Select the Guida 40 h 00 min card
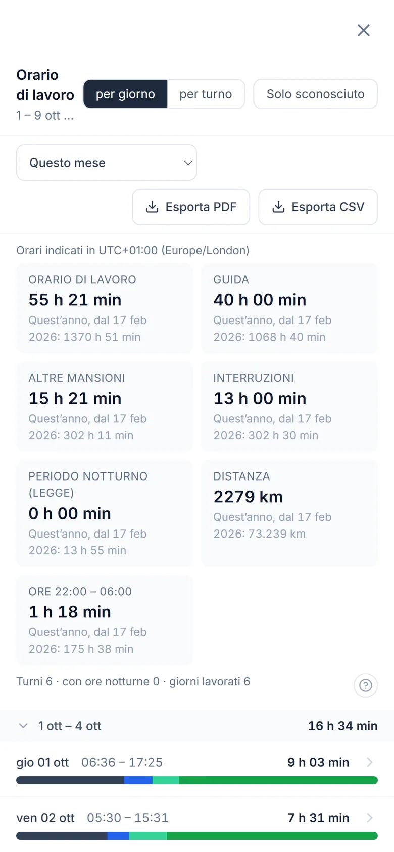Image resolution: width=394 pixels, height=852 pixels. (x=289, y=308)
